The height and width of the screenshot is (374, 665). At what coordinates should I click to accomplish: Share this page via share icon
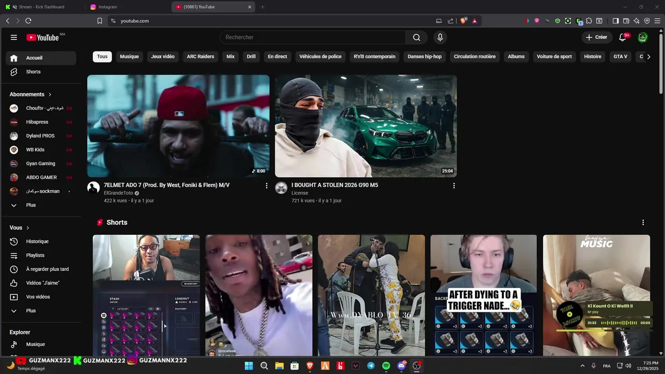click(450, 21)
